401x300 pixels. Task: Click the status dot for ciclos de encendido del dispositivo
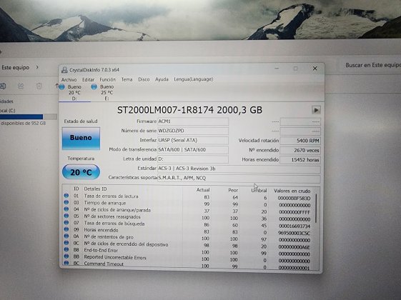pos(66,243)
